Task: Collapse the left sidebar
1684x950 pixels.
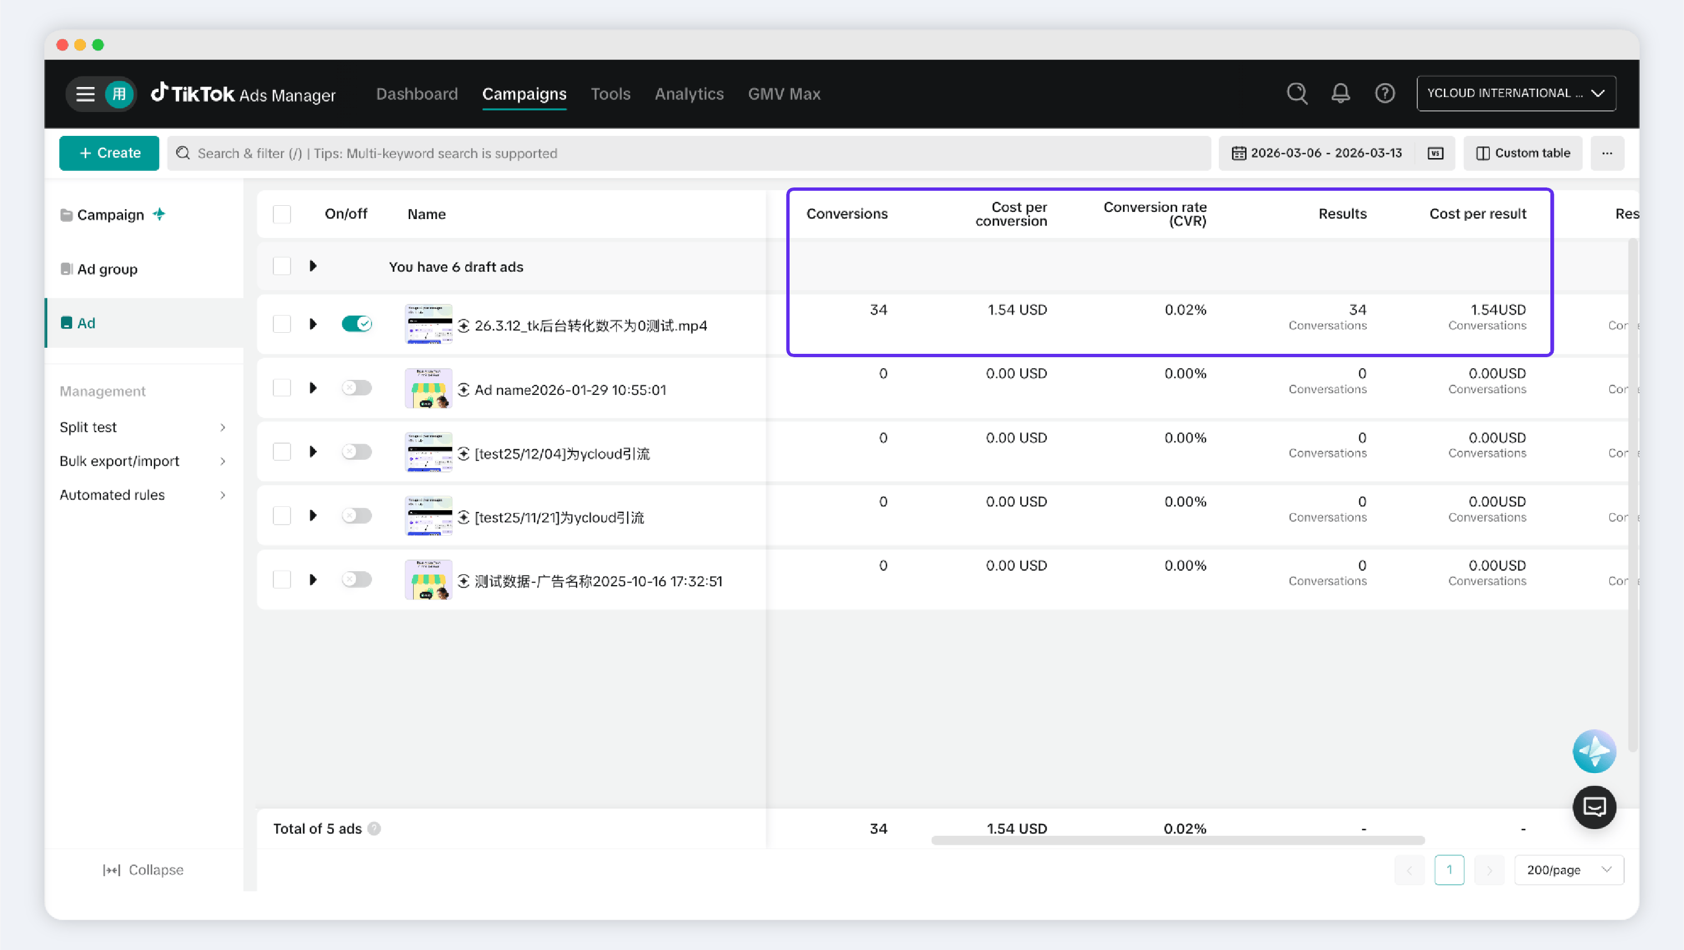Action: pyautogui.click(x=143, y=870)
